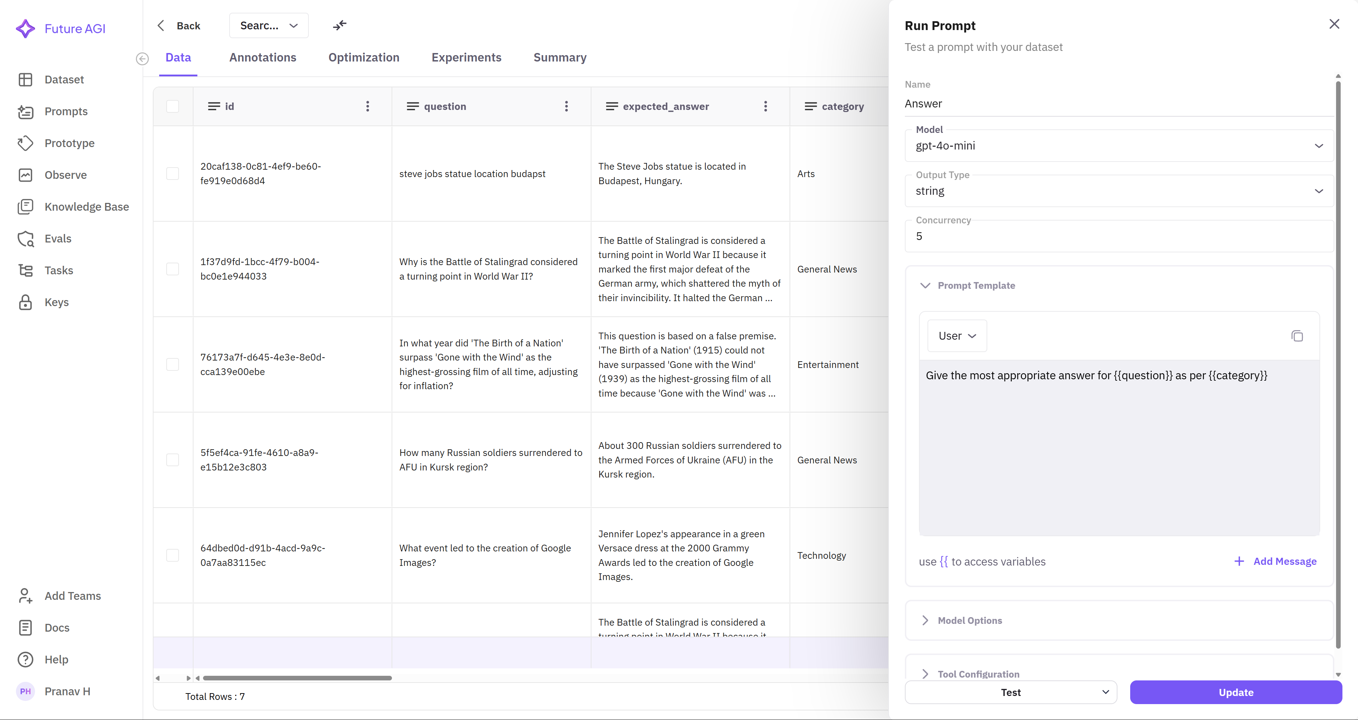Open Keys lock icon in sidebar
Screen dimensions: 1358x720
pos(25,302)
